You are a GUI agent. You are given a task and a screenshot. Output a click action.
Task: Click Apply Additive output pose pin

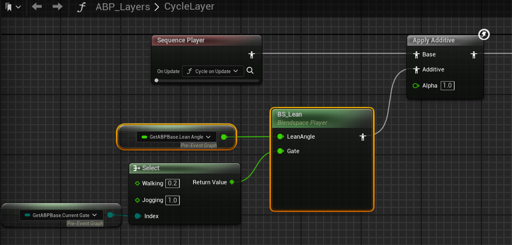(x=474, y=55)
